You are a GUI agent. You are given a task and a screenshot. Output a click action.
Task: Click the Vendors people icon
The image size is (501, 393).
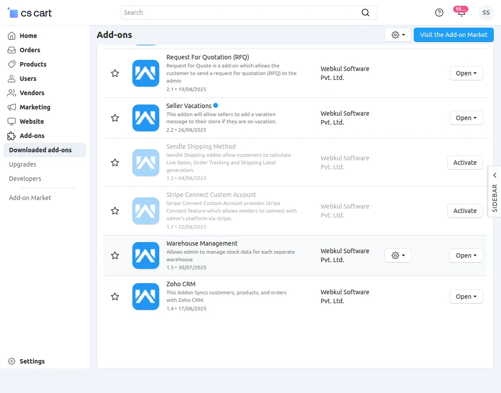click(x=12, y=93)
